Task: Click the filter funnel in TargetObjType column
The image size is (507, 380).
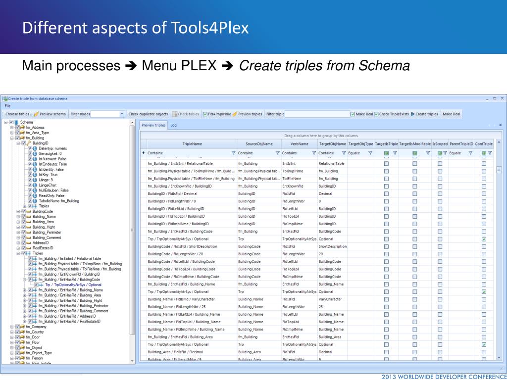Action: 370,153
